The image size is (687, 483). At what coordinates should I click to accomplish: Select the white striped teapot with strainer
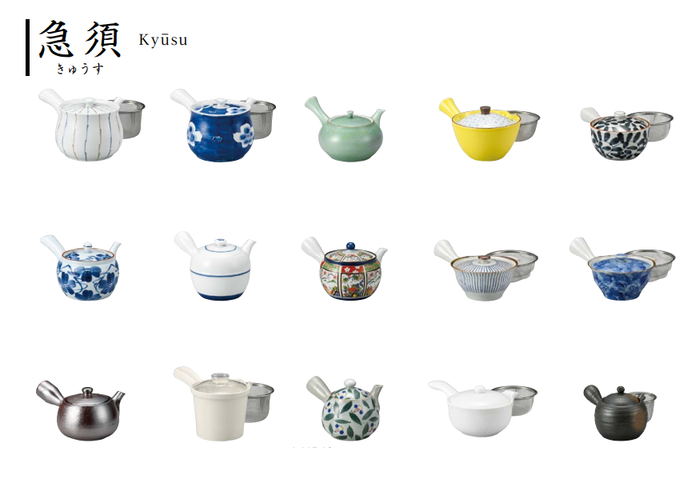tap(91, 125)
